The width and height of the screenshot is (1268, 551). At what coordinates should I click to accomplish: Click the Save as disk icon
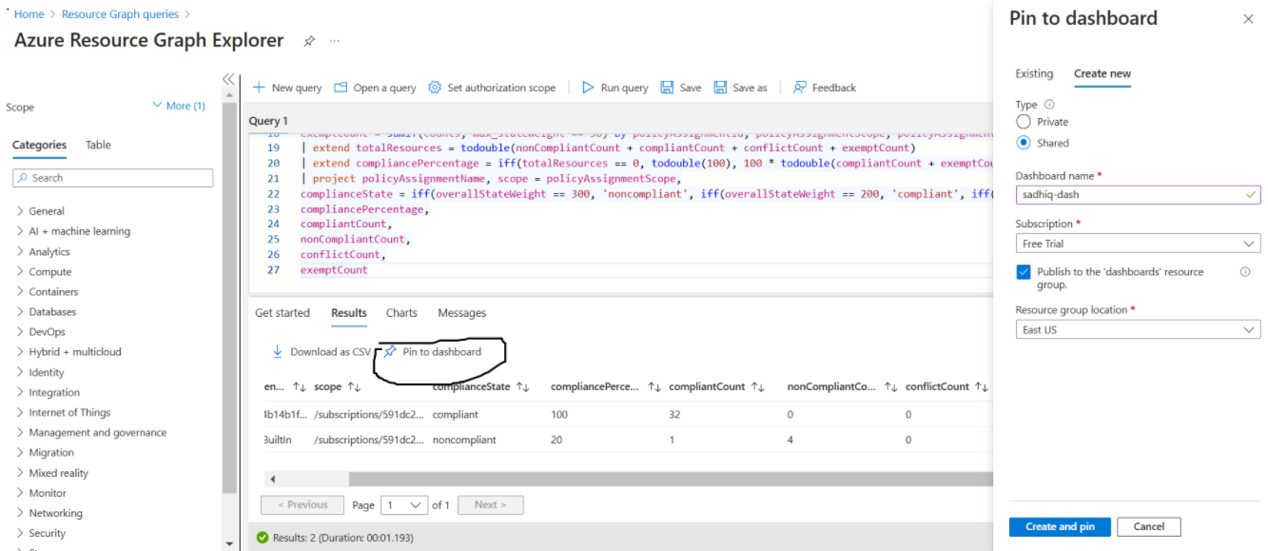tap(720, 88)
